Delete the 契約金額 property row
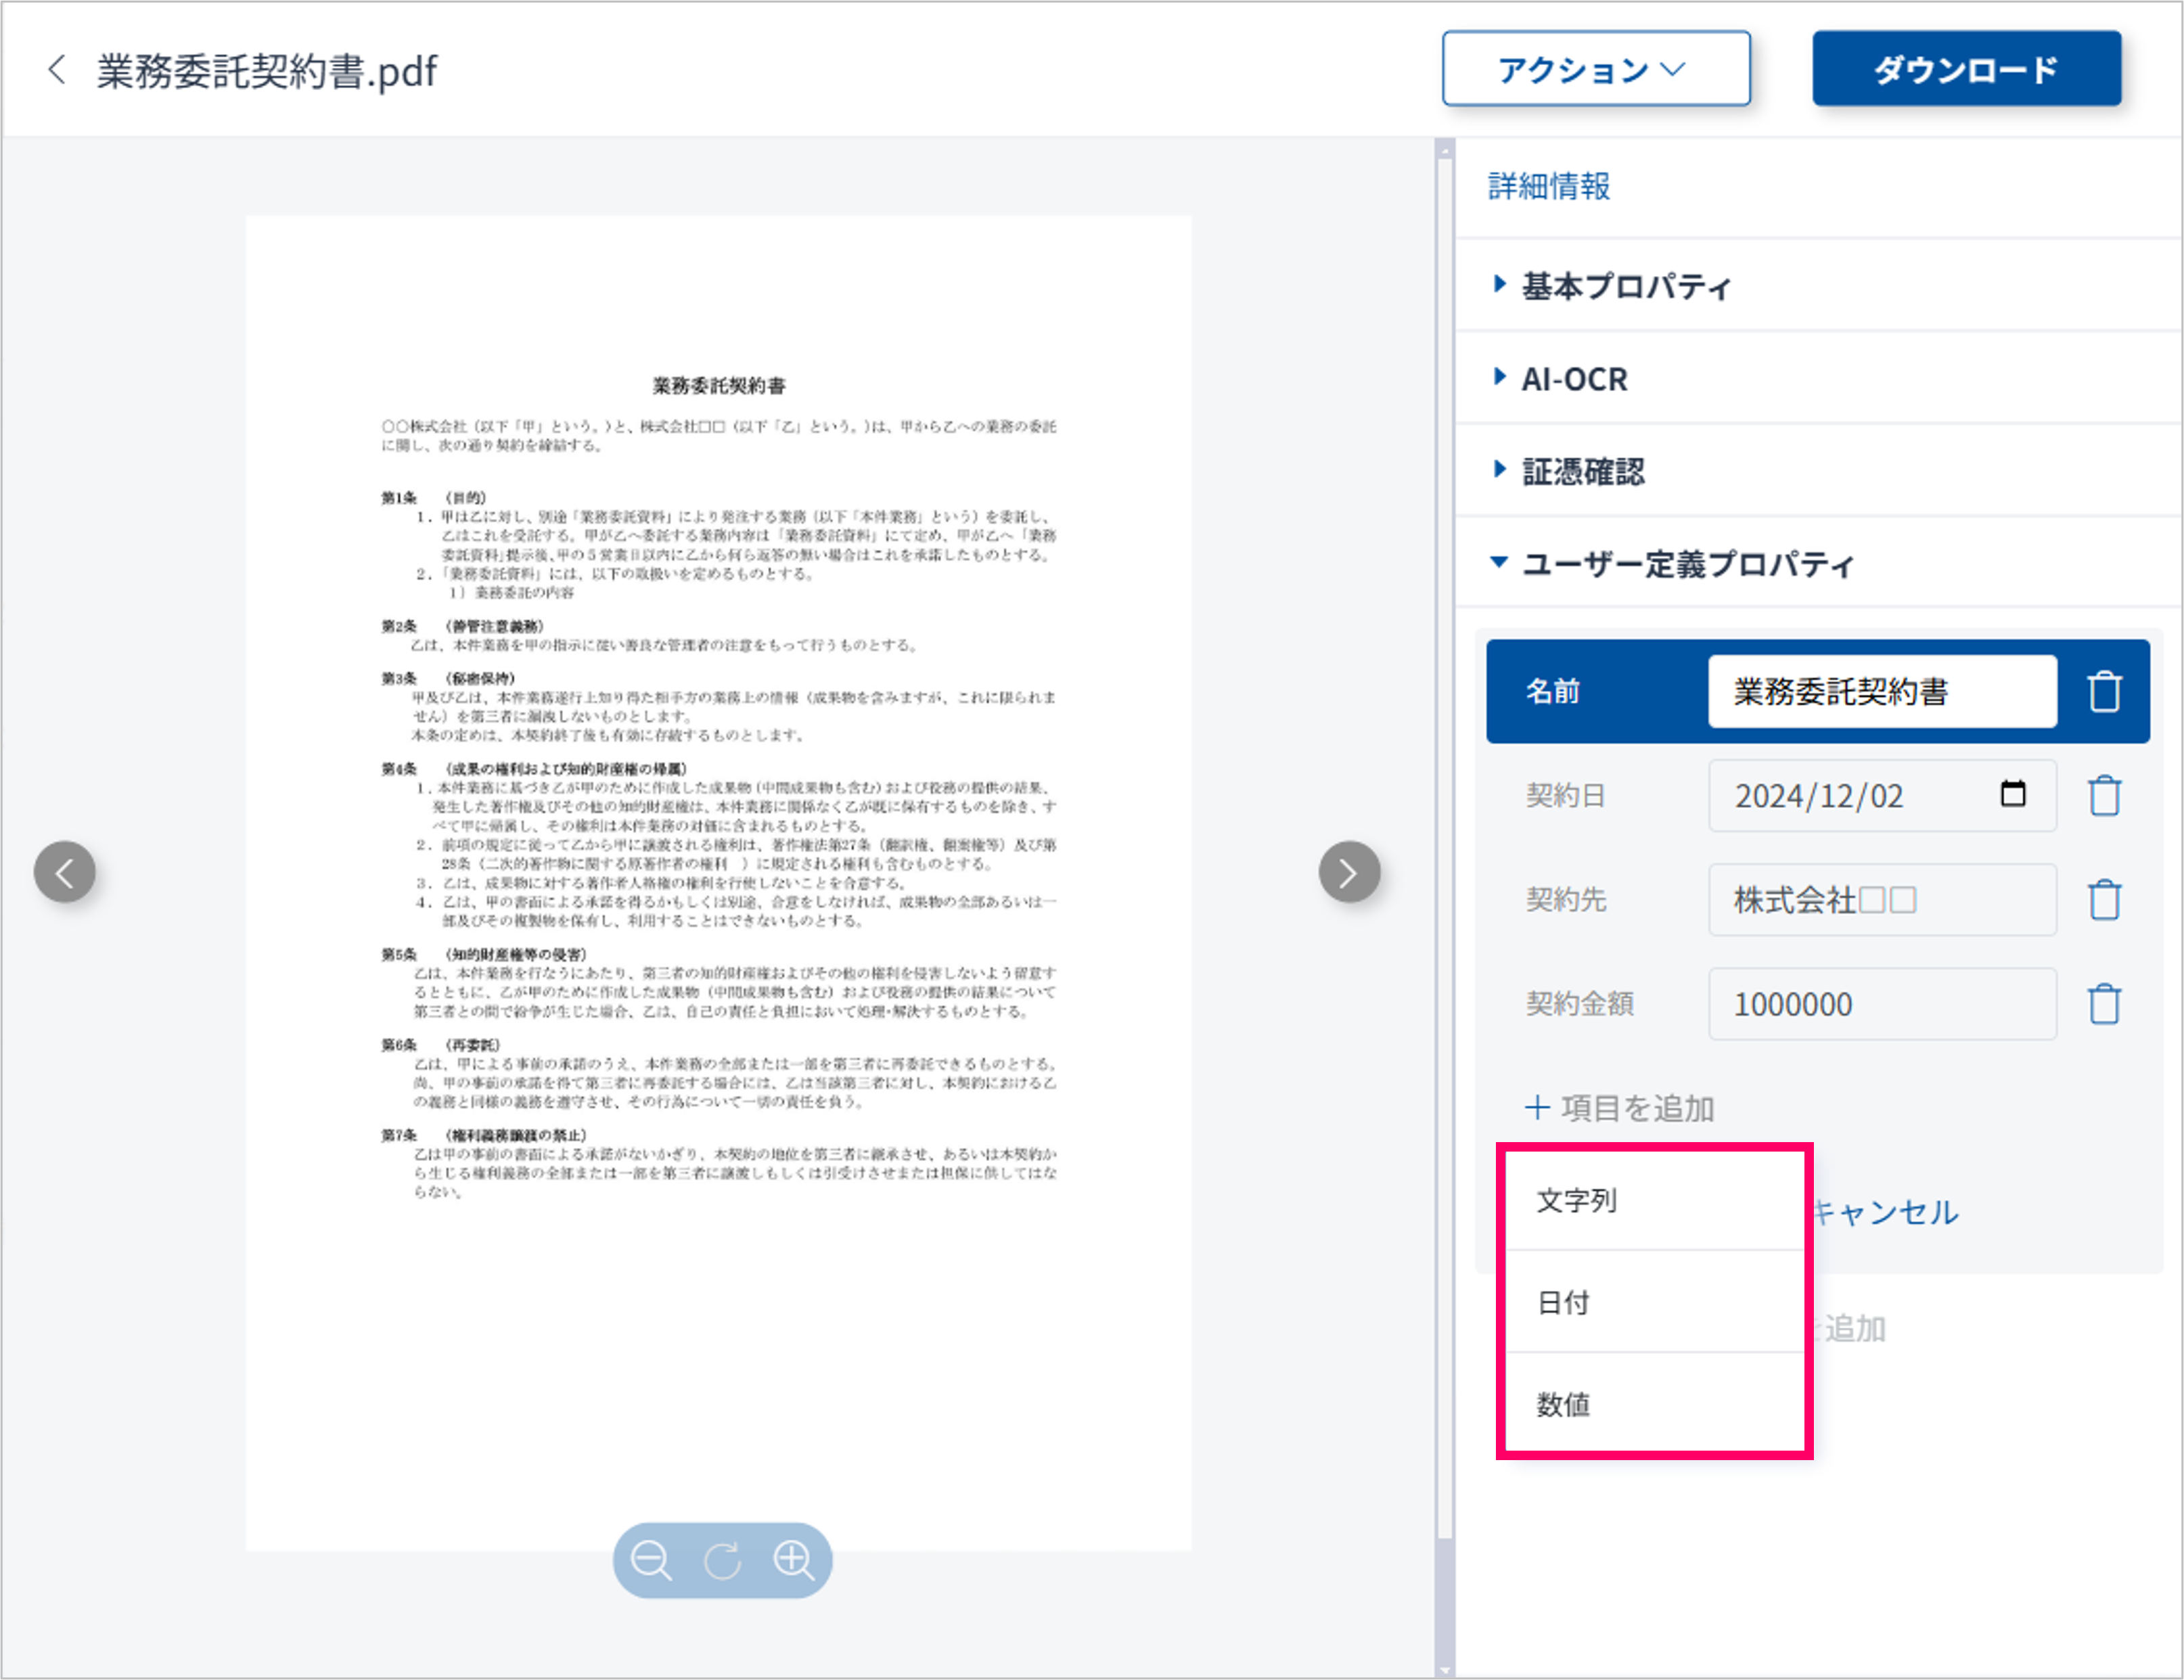The image size is (2184, 1680). click(x=2104, y=1004)
